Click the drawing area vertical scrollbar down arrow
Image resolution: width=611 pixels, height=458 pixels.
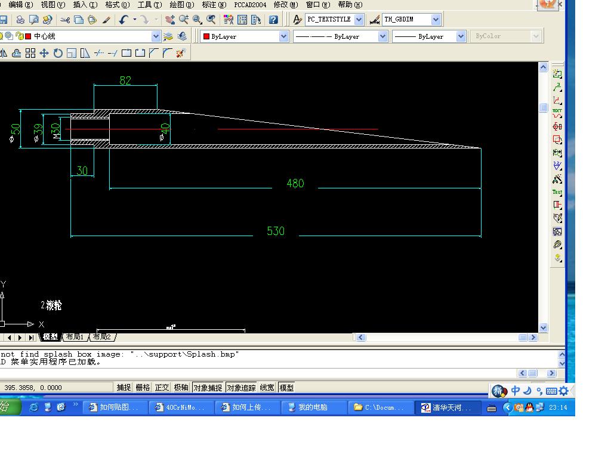pyautogui.click(x=544, y=327)
